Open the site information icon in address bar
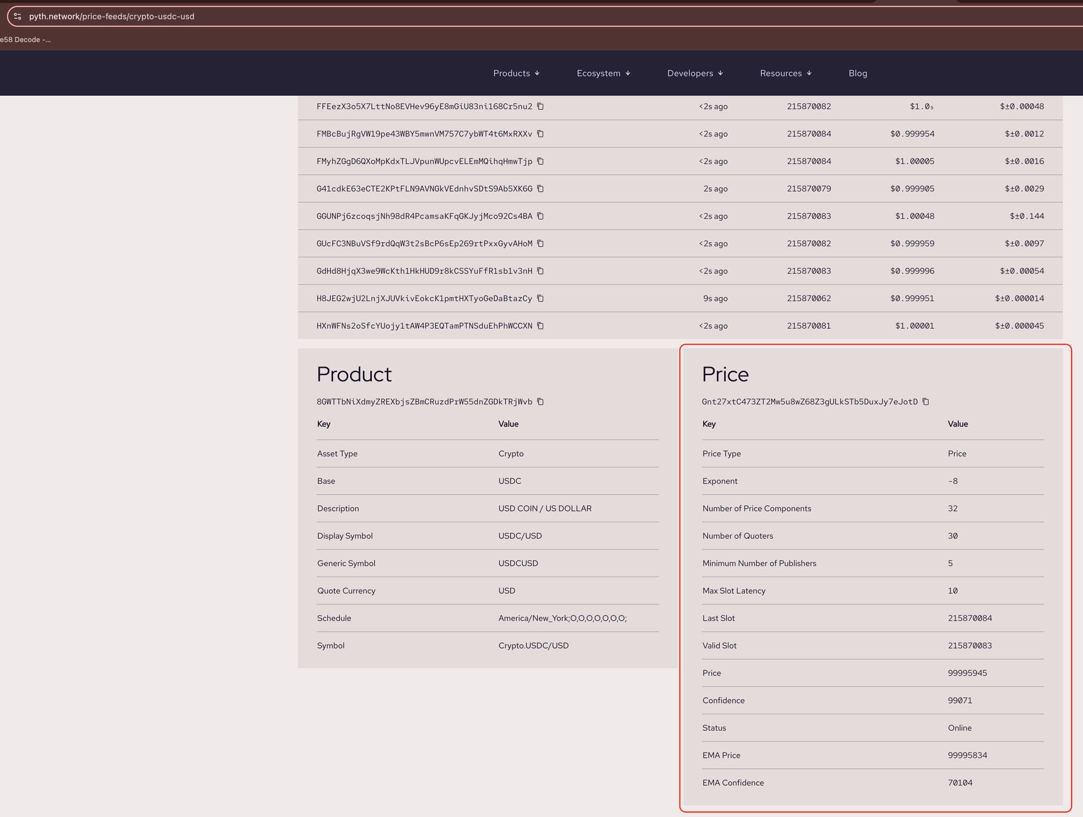The height and width of the screenshot is (817, 1083). click(x=17, y=16)
